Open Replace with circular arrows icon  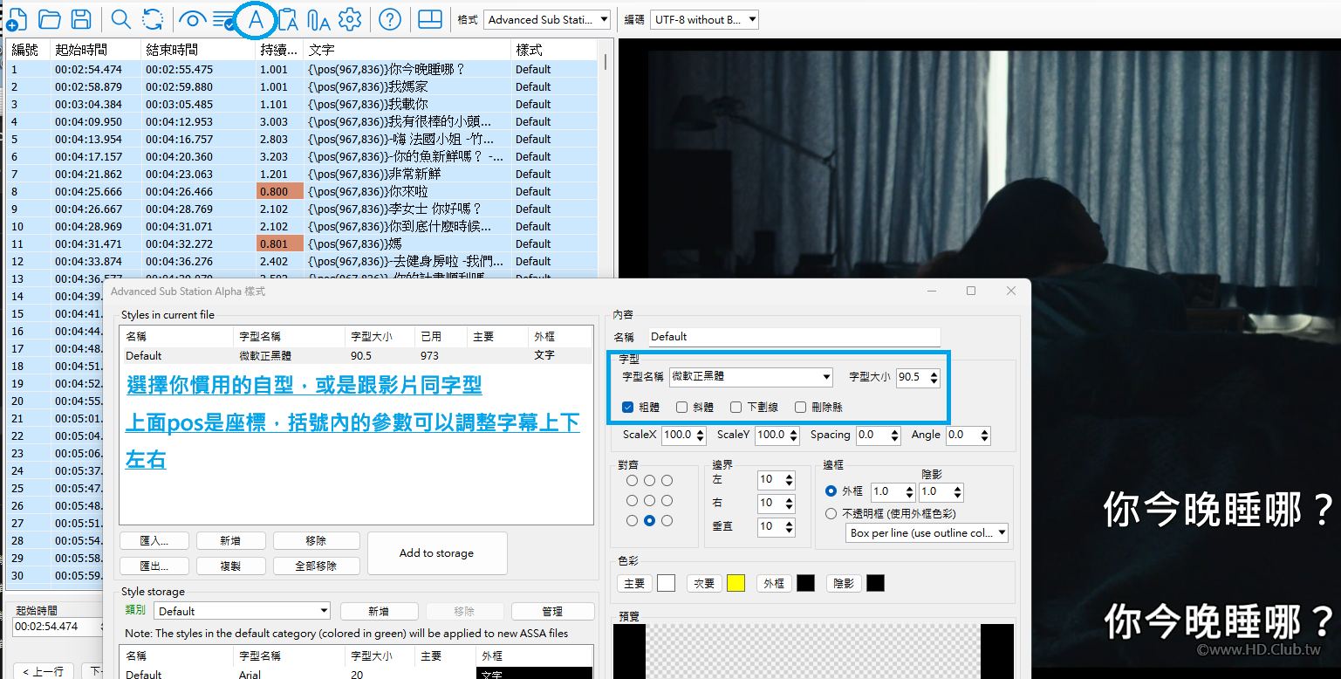[153, 19]
